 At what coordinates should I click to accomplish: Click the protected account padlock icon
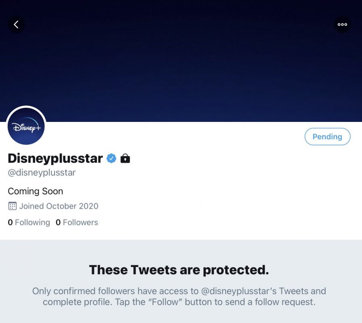(x=125, y=158)
